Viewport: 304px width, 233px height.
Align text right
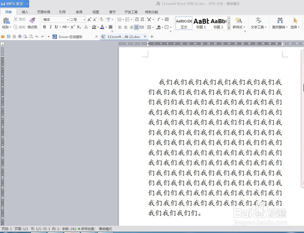click(131, 27)
